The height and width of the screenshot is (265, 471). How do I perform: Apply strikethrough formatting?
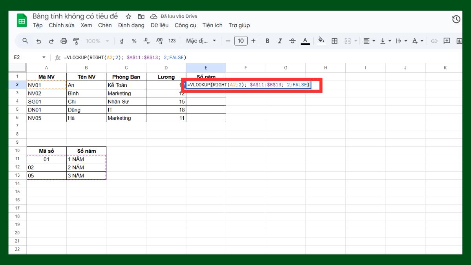click(293, 40)
